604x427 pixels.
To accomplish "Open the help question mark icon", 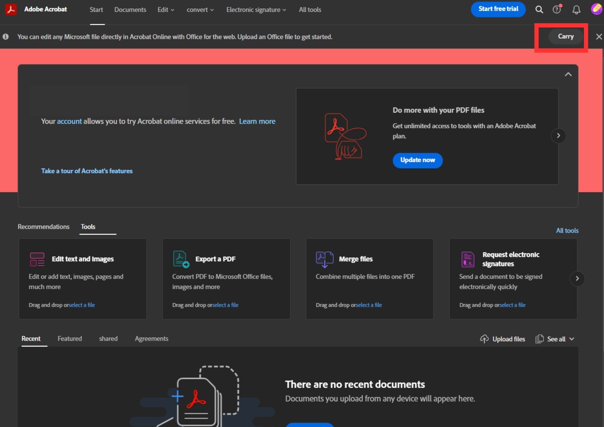I will click(557, 10).
